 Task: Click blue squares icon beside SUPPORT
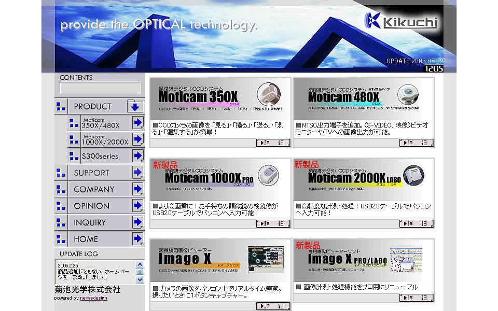pyautogui.click(x=61, y=173)
